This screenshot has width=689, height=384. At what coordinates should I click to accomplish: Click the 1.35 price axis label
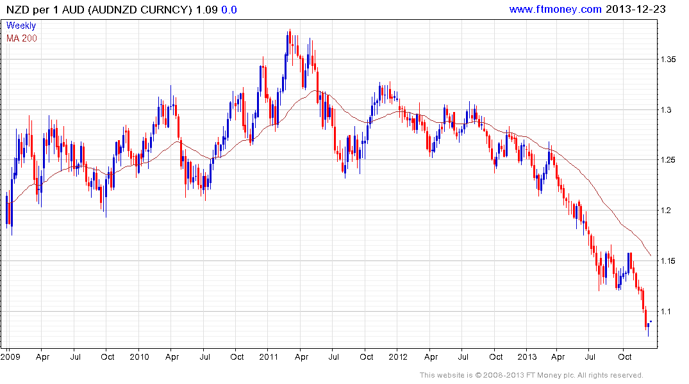pyautogui.click(x=667, y=60)
